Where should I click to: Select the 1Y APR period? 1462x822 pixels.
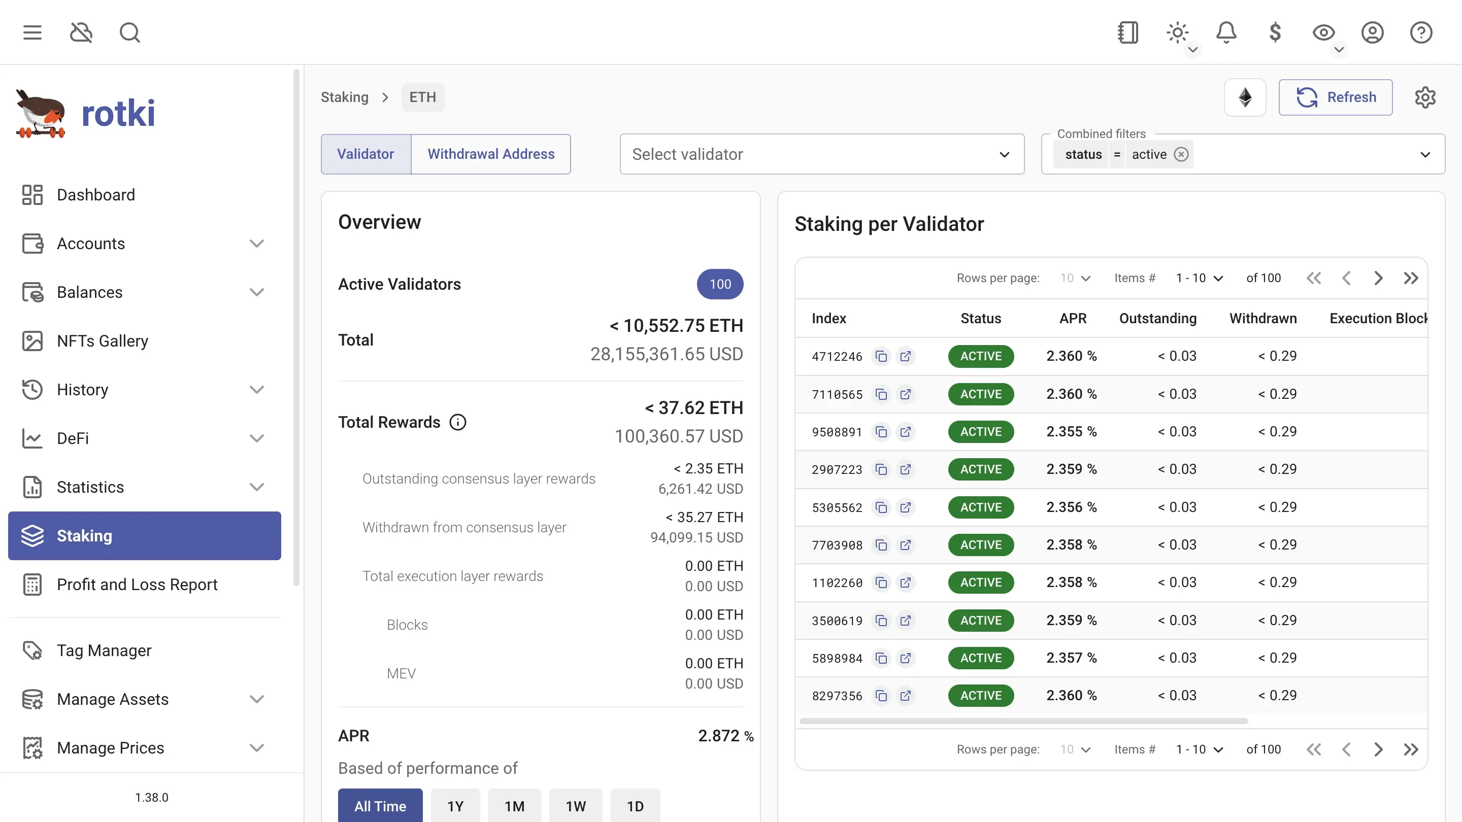(455, 806)
